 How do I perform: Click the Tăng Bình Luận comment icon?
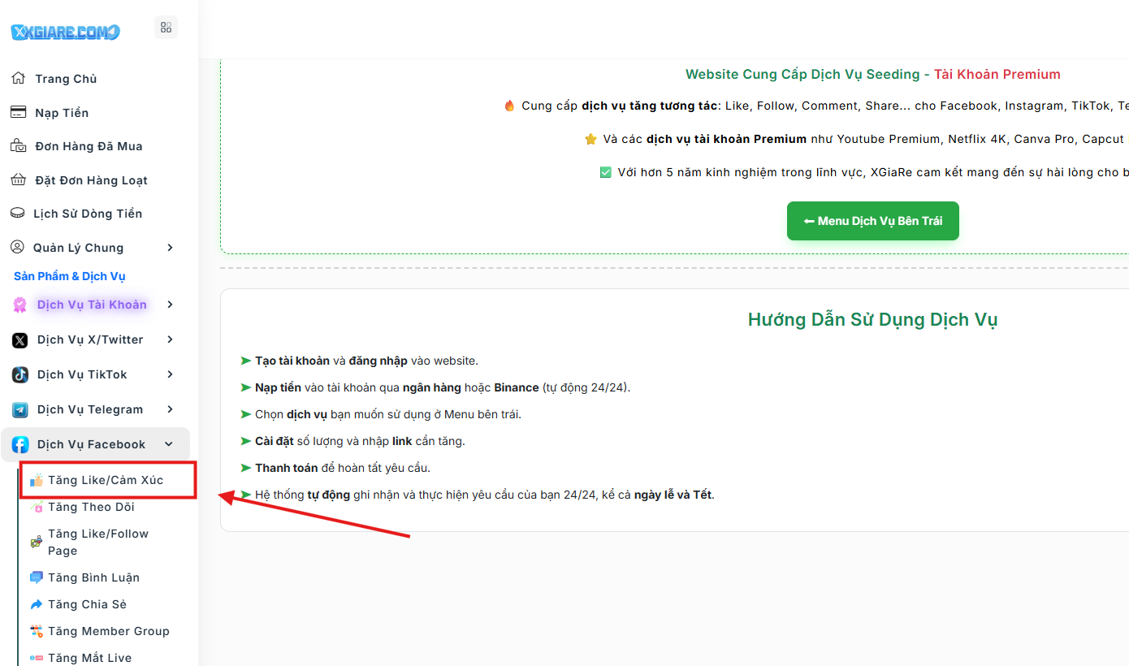(37, 577)
